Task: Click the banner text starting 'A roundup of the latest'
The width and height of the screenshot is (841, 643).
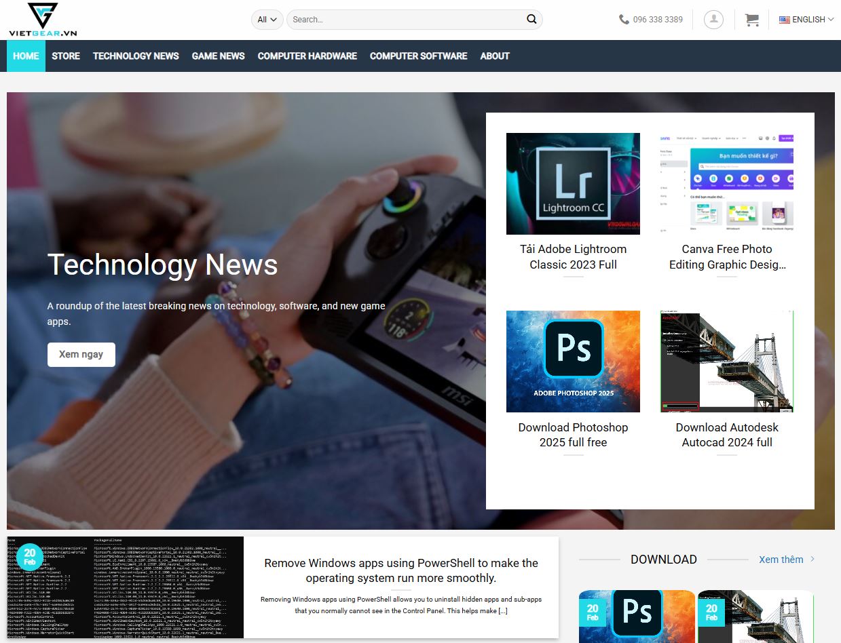Action: pyautogui.click(x=217, y=313)
